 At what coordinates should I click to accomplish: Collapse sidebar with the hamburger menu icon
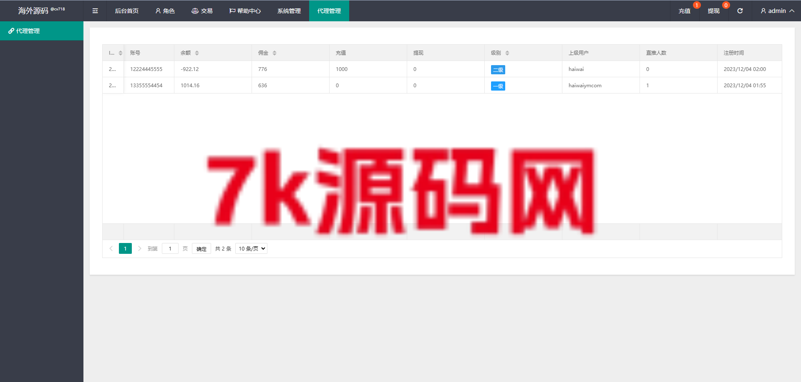(x=95, y=11)
